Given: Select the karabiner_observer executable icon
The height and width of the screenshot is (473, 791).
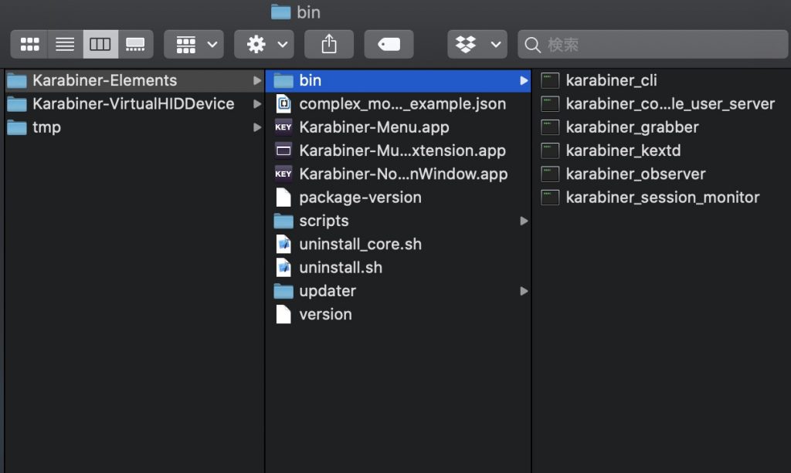Looking at the screenshot, I should click(x=550, y=174).
